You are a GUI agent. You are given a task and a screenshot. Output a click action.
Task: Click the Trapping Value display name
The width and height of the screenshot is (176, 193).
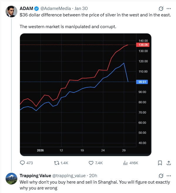coord(35,176)
